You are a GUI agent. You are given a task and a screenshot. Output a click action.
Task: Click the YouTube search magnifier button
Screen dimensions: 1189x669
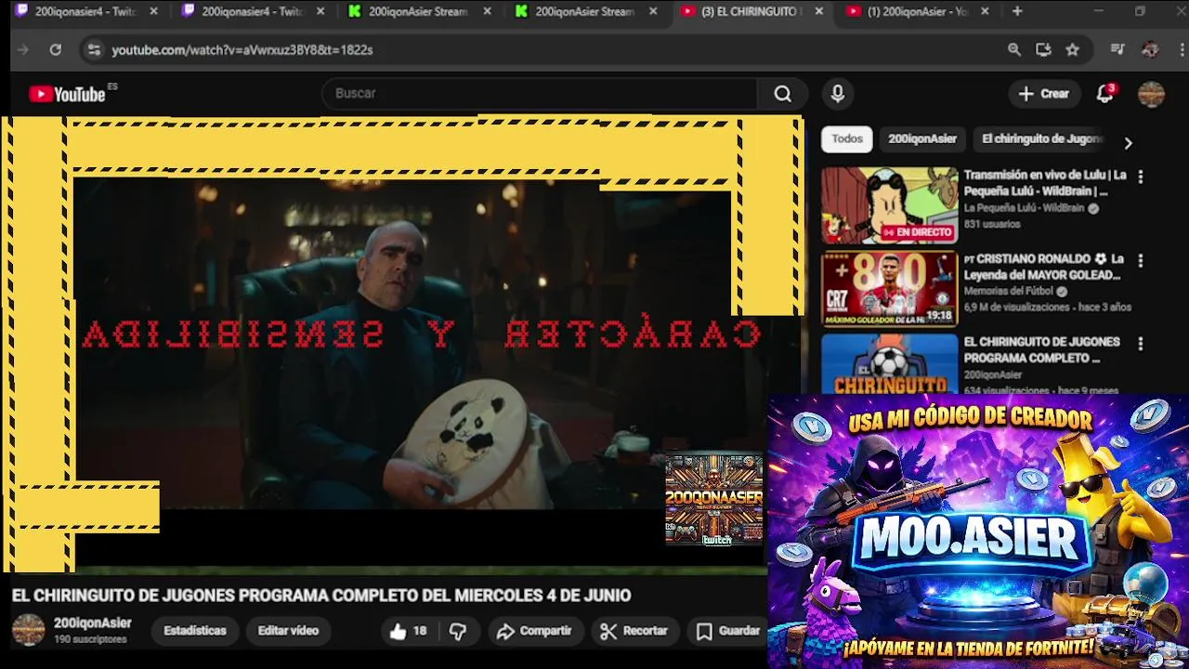click(x=783, y=94)
